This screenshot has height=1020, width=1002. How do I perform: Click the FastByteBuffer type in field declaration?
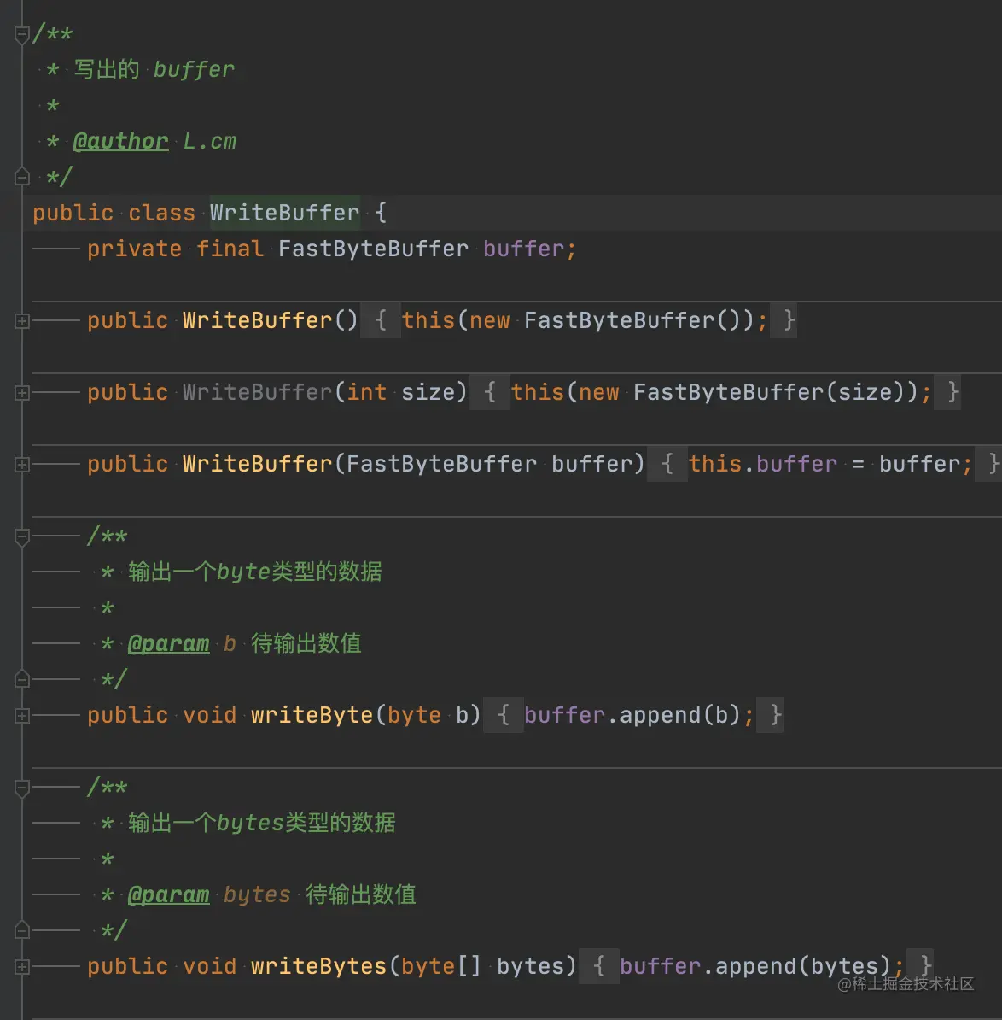point(373,249)
